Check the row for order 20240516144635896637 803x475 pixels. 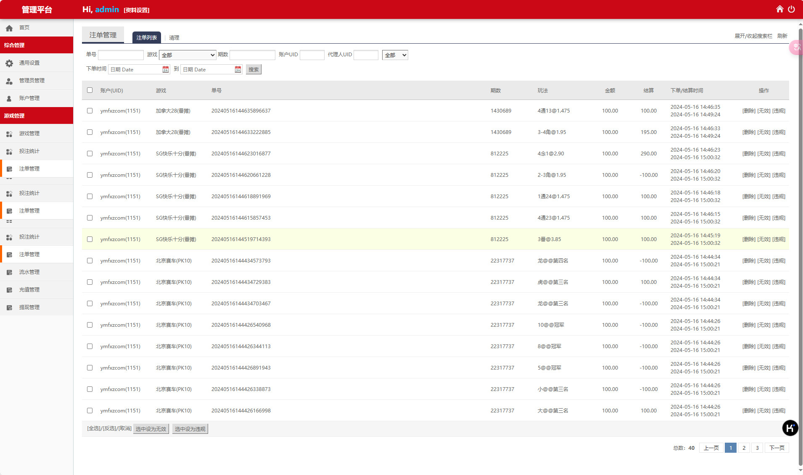pyautogui.click(x=90, y=111)
